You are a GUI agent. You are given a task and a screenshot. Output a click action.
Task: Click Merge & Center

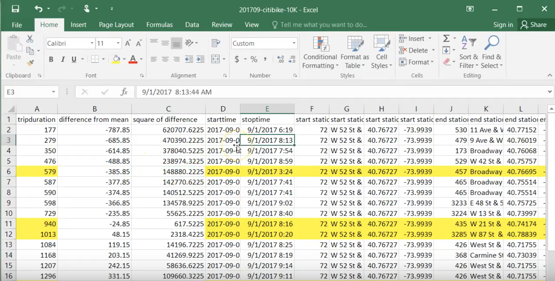[x=216, y=59]
